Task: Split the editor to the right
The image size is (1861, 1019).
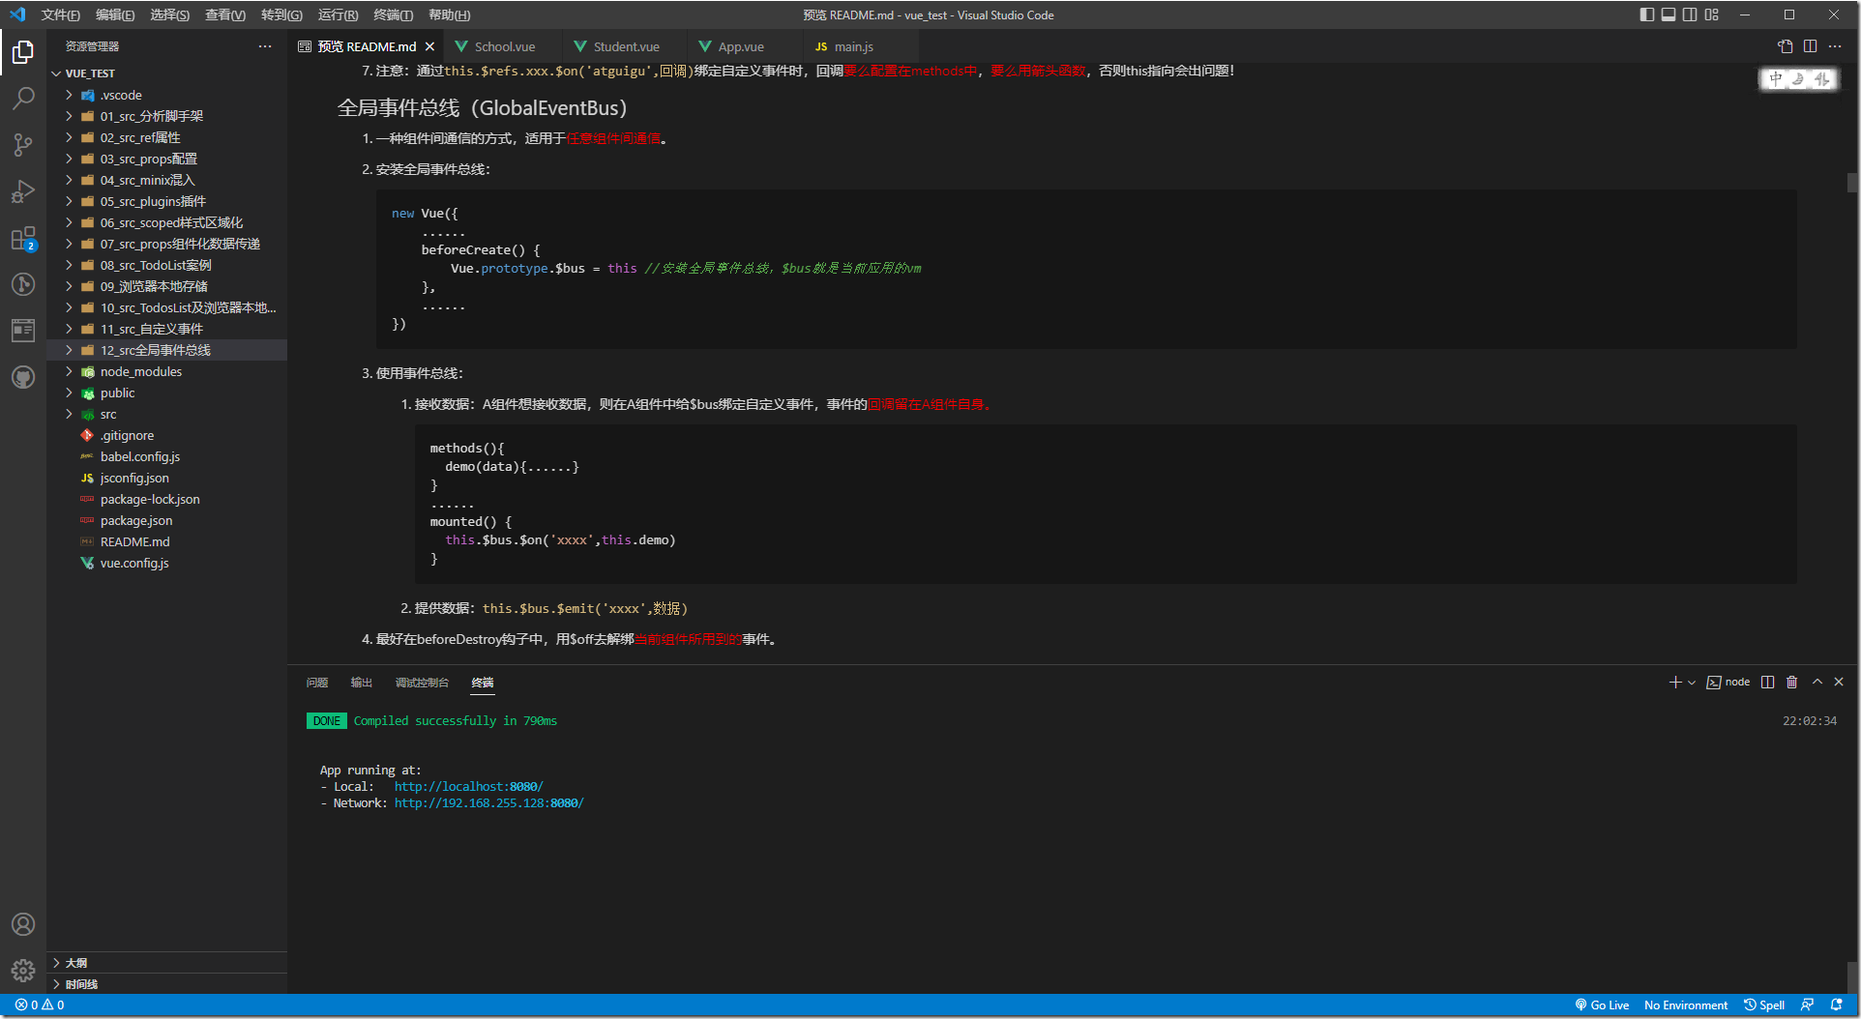Action: [x=1810, y=46]
